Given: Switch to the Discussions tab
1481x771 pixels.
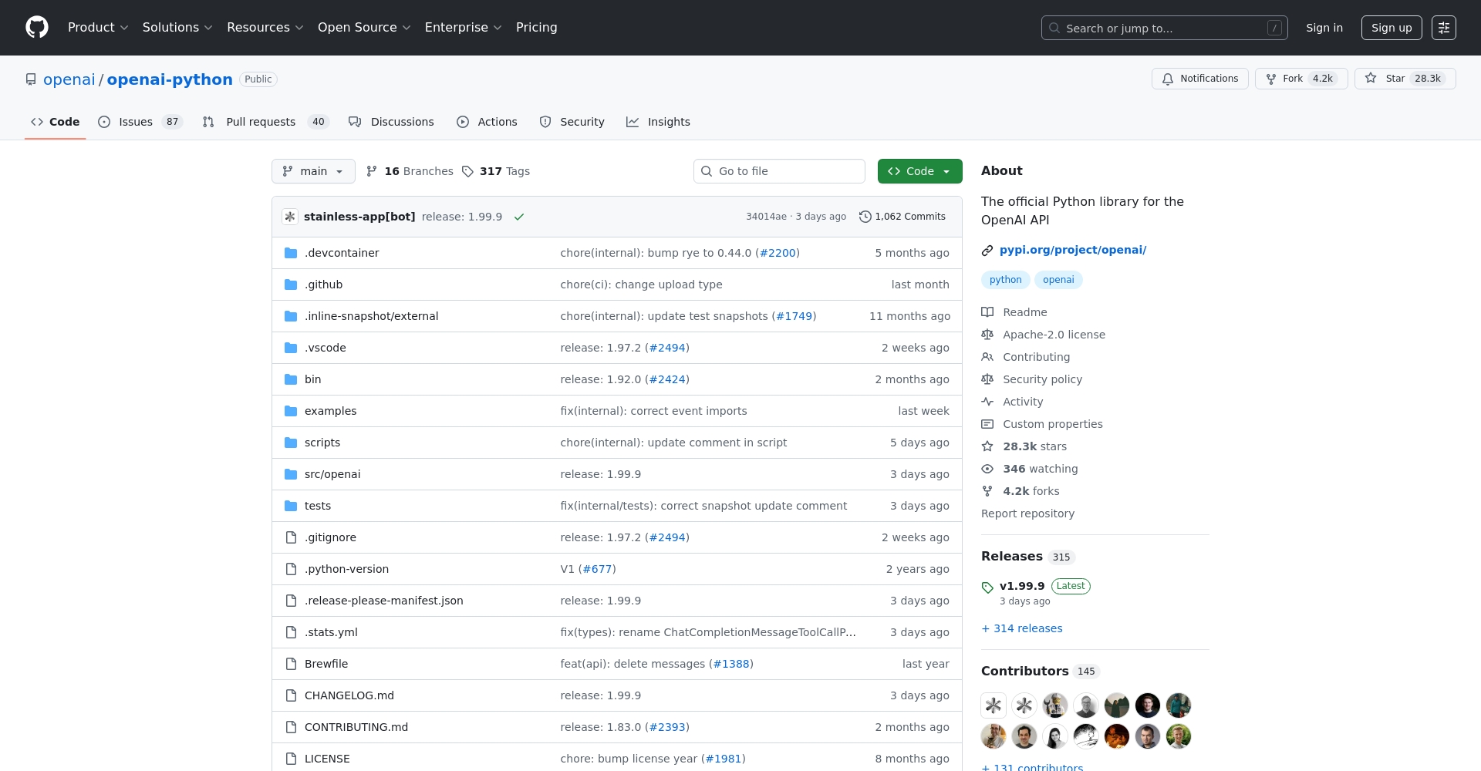Looking at the screenshot, I should pyautogui.click(x=391, y=122).
